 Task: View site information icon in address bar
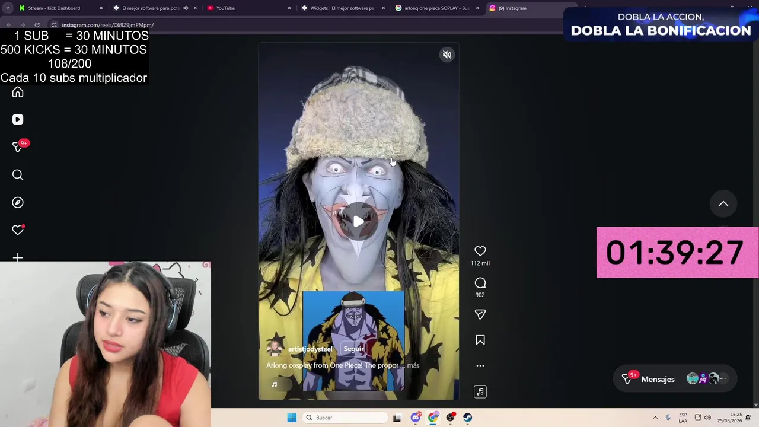(x=54, y=25)
